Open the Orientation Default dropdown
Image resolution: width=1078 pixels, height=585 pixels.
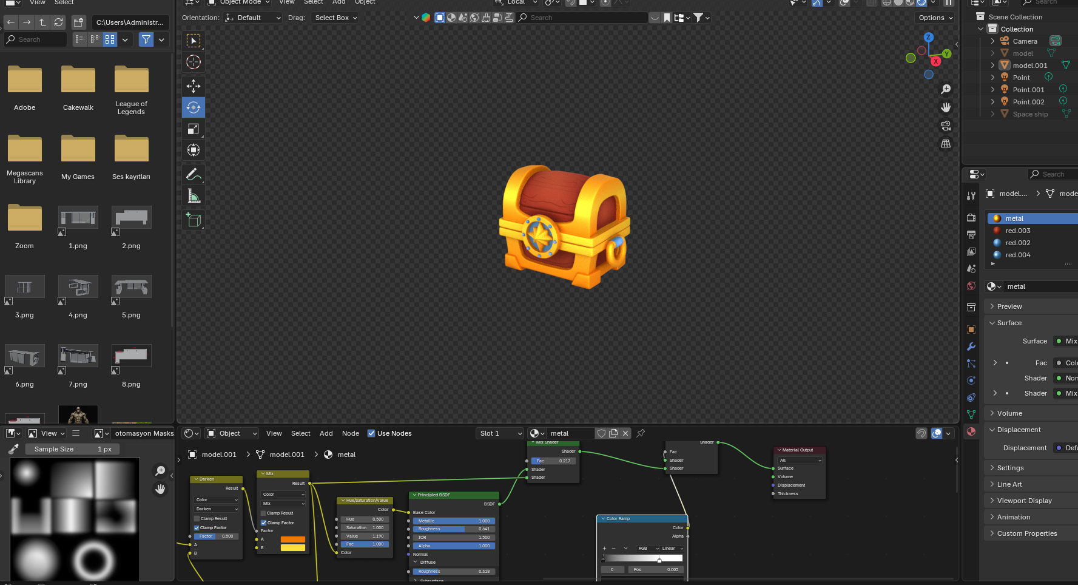pyautogui.click(x=253, y=18)
